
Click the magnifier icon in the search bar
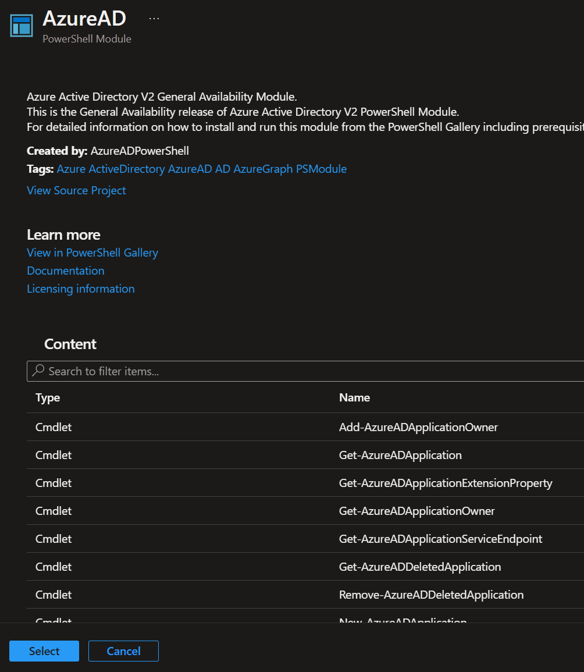37,371
